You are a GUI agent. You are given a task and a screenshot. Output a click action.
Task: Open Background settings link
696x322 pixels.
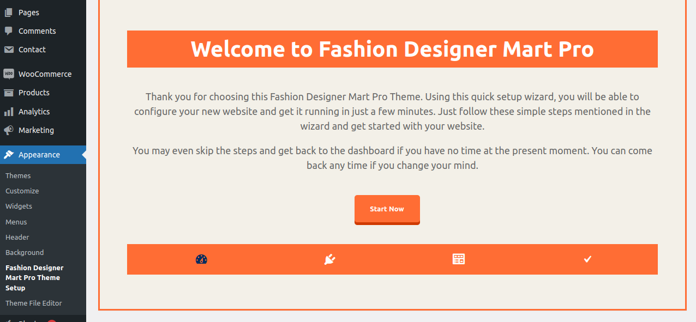(25, 253)
